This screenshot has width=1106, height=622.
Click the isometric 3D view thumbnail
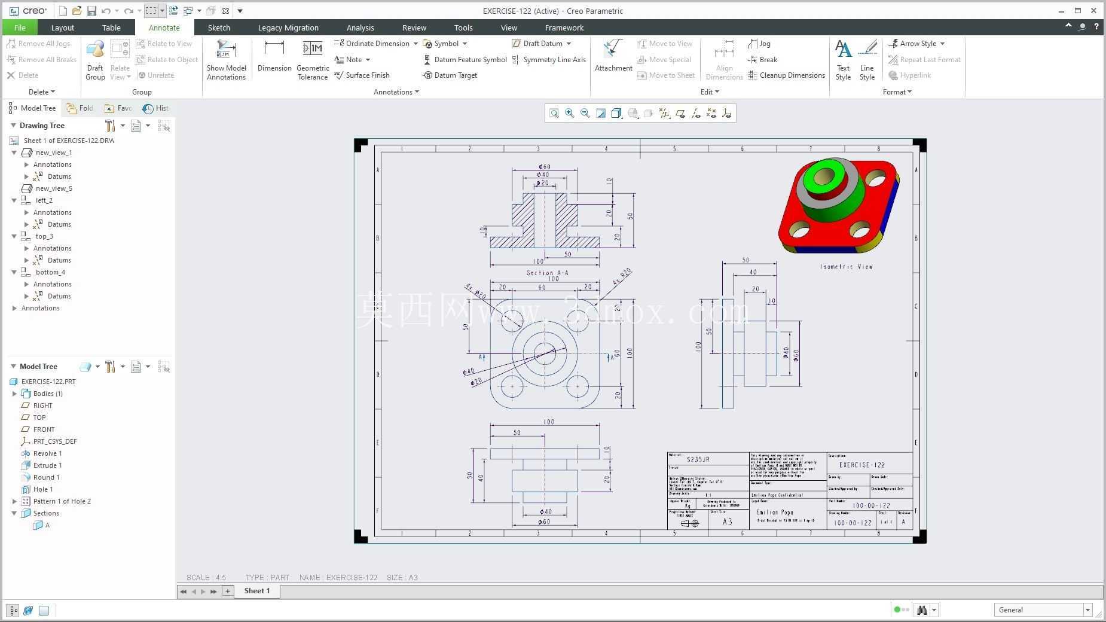pyautogui.click(x=839, y=205)
